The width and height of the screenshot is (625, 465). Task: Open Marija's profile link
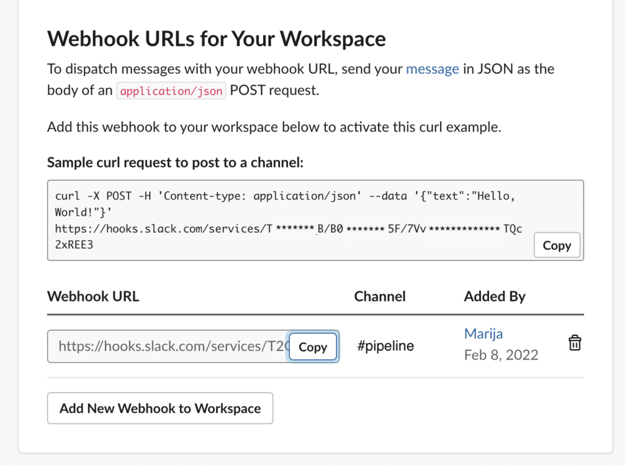(483, 333)
